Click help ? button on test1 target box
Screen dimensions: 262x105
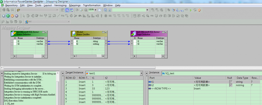click(x=163, y=32)
